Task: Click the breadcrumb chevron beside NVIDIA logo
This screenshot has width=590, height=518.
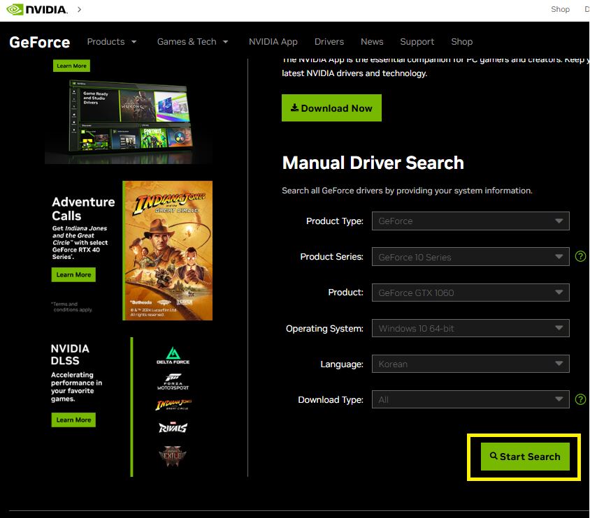Action: [x=80, y=9]
